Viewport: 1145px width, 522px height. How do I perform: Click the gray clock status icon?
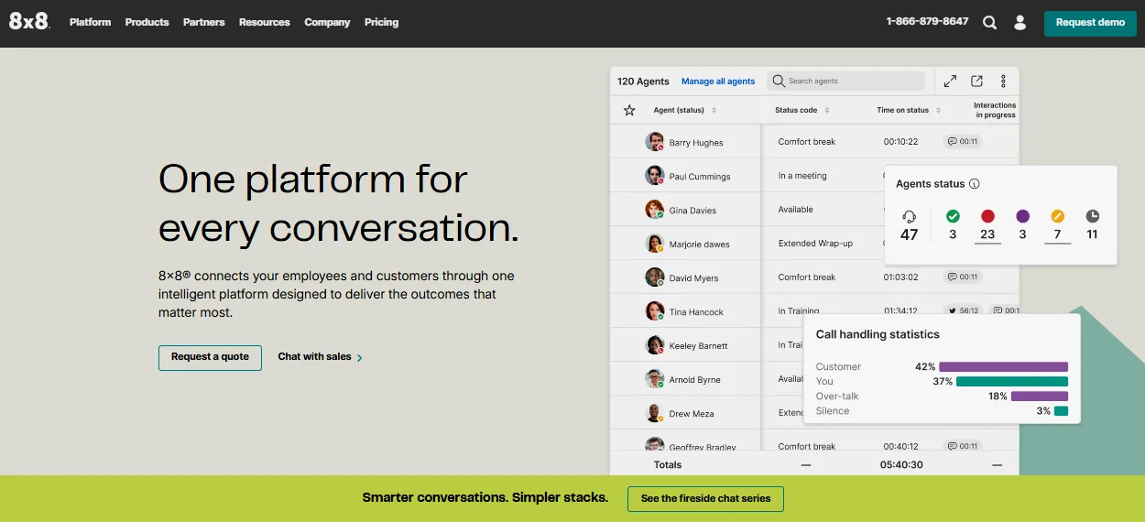click(1092, 216)
